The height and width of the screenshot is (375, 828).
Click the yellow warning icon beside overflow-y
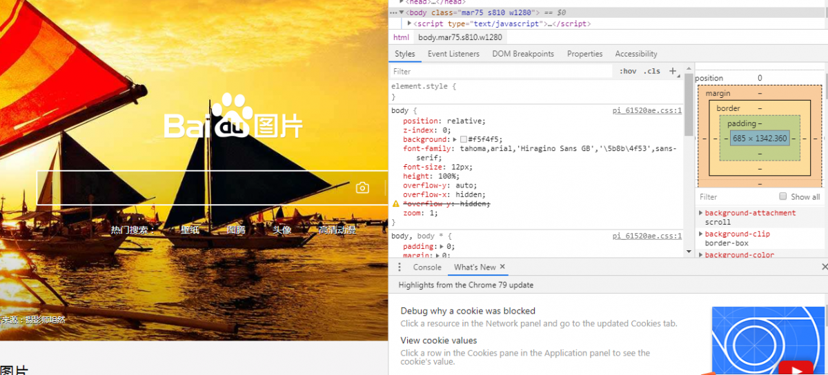396,204
